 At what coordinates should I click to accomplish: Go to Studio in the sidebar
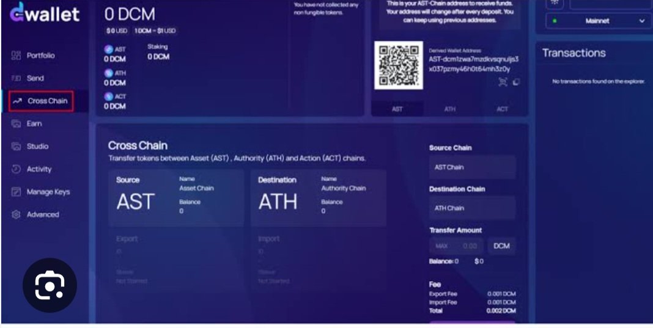pyautogui.click(x=37, y=147)
